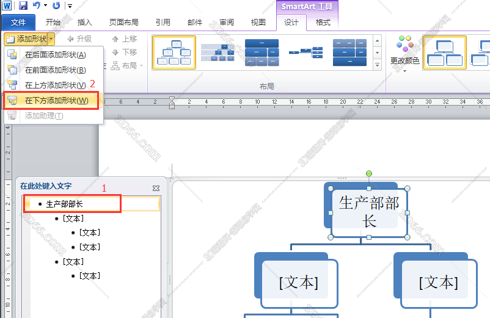Open the 文件 tab

coord(18,23)
